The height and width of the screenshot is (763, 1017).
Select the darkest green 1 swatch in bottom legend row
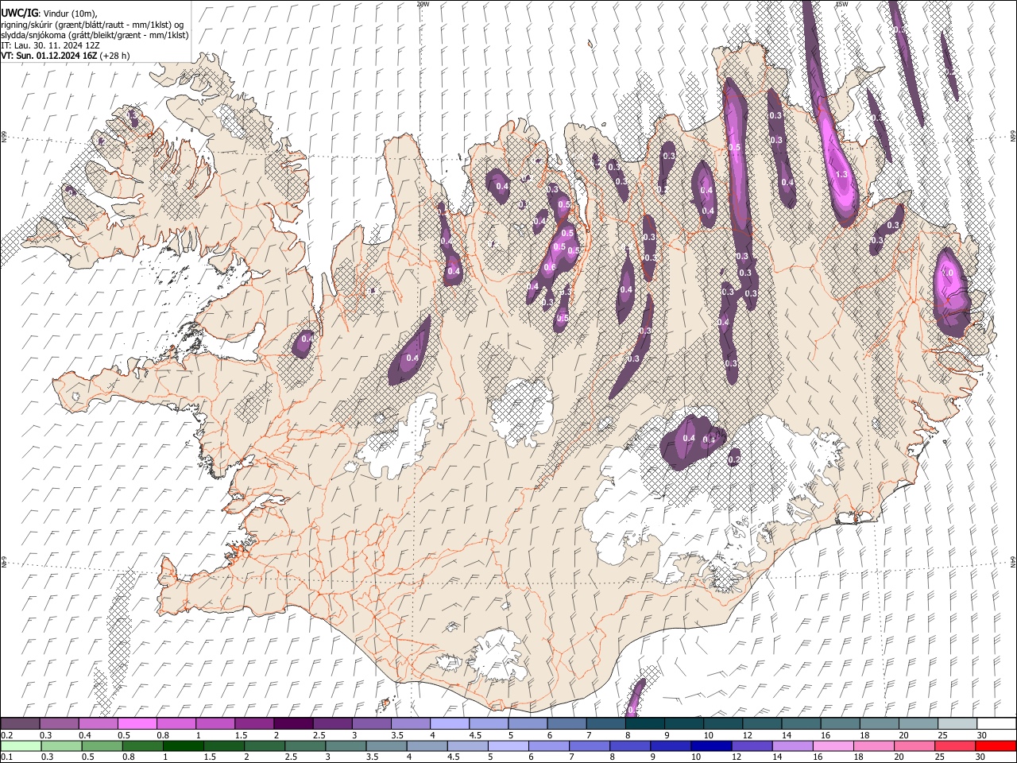(x=183, y=746)
